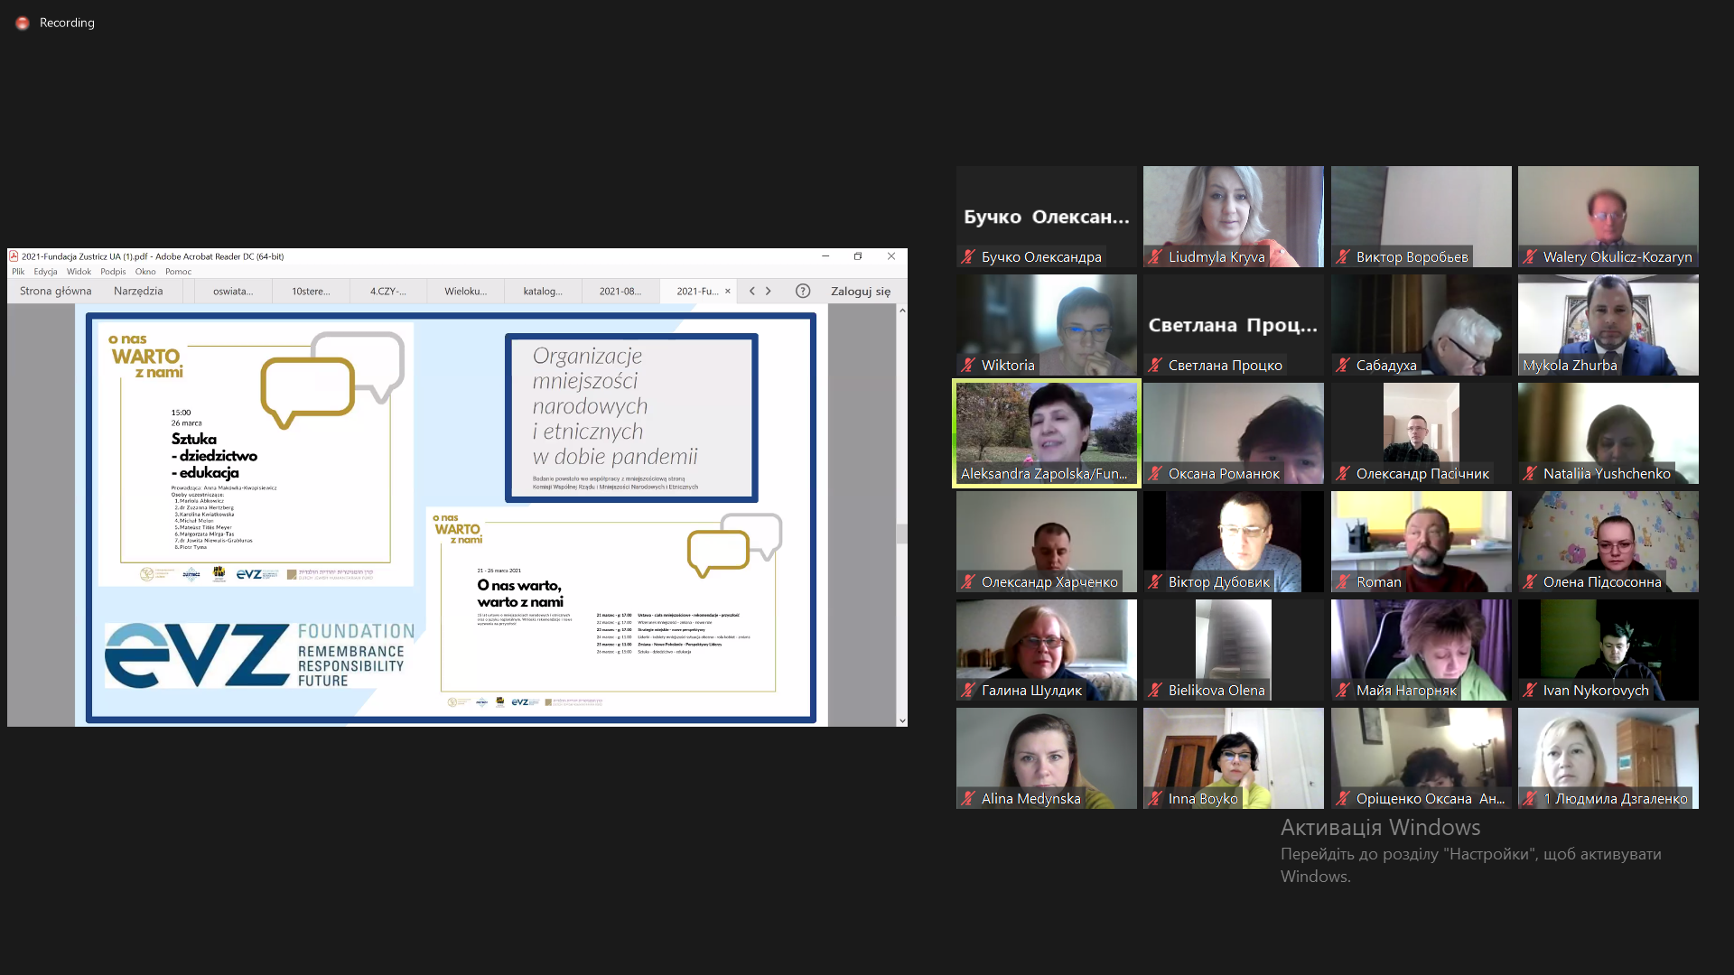Close the 2021-Fu... document tab
The image size is (1734, 975).
(728, 291)
